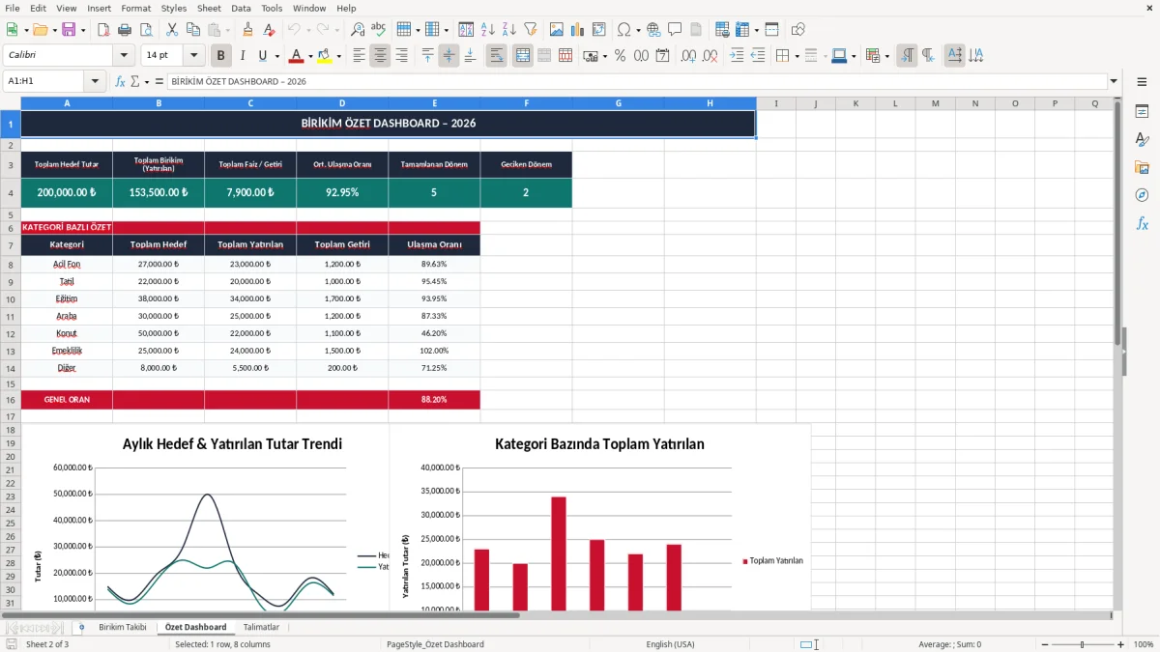
Task: Open the Open-file dropdown arrow
Action: pos(52,30)
